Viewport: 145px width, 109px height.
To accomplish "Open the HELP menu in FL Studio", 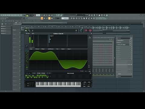I will click(x=21, y=15).
